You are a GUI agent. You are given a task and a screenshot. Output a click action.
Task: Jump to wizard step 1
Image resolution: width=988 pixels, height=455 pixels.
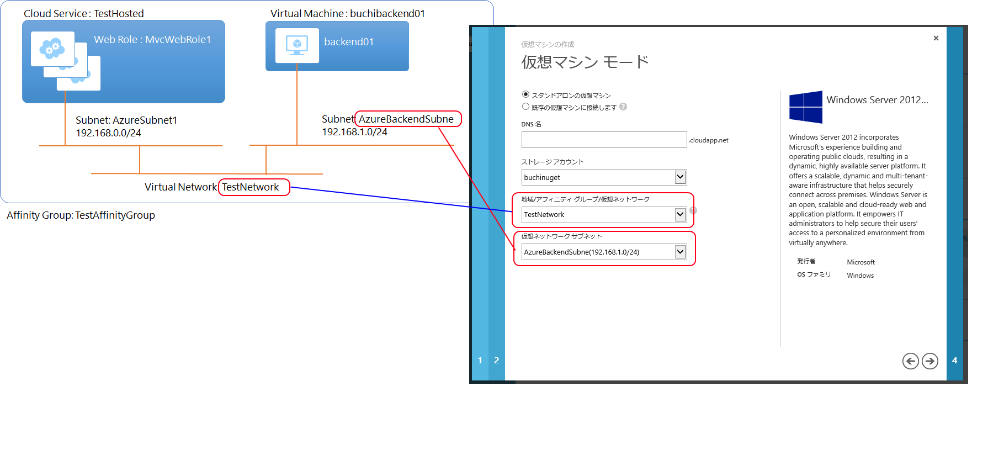[480, 361]
